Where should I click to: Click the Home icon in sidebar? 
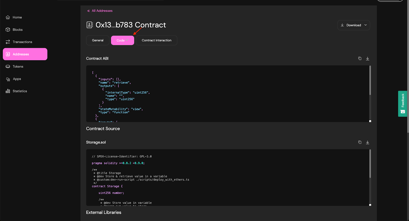pos(8,17)
